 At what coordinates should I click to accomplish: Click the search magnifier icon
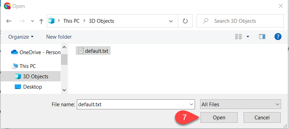(x=205, y=21)
